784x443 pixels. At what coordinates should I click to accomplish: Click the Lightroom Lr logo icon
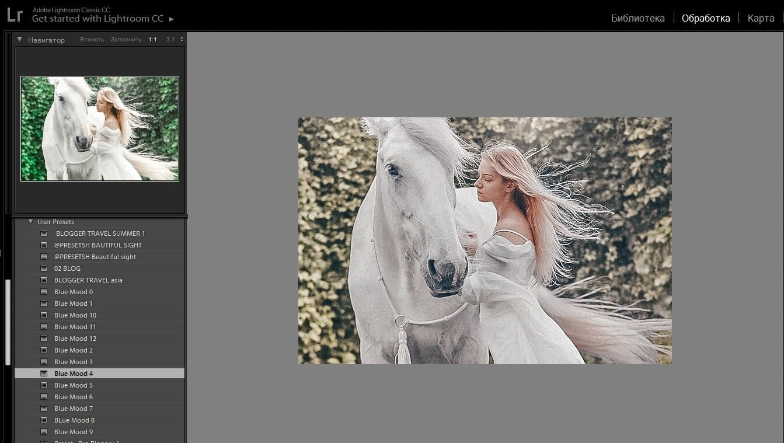coord(15,15)
